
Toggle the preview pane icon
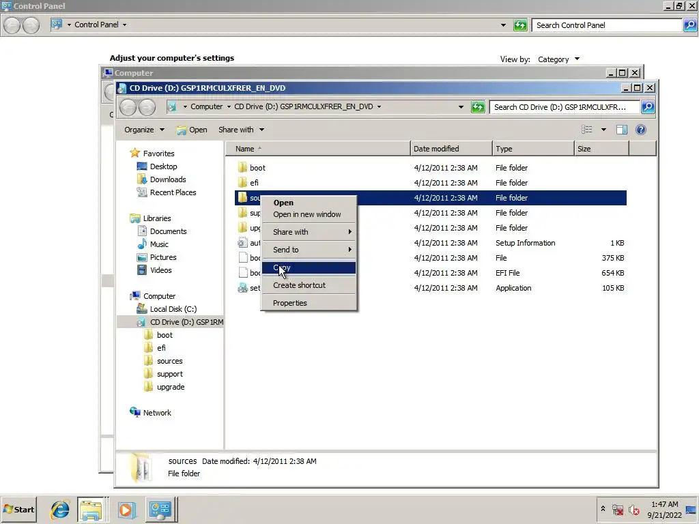point(622,130)
